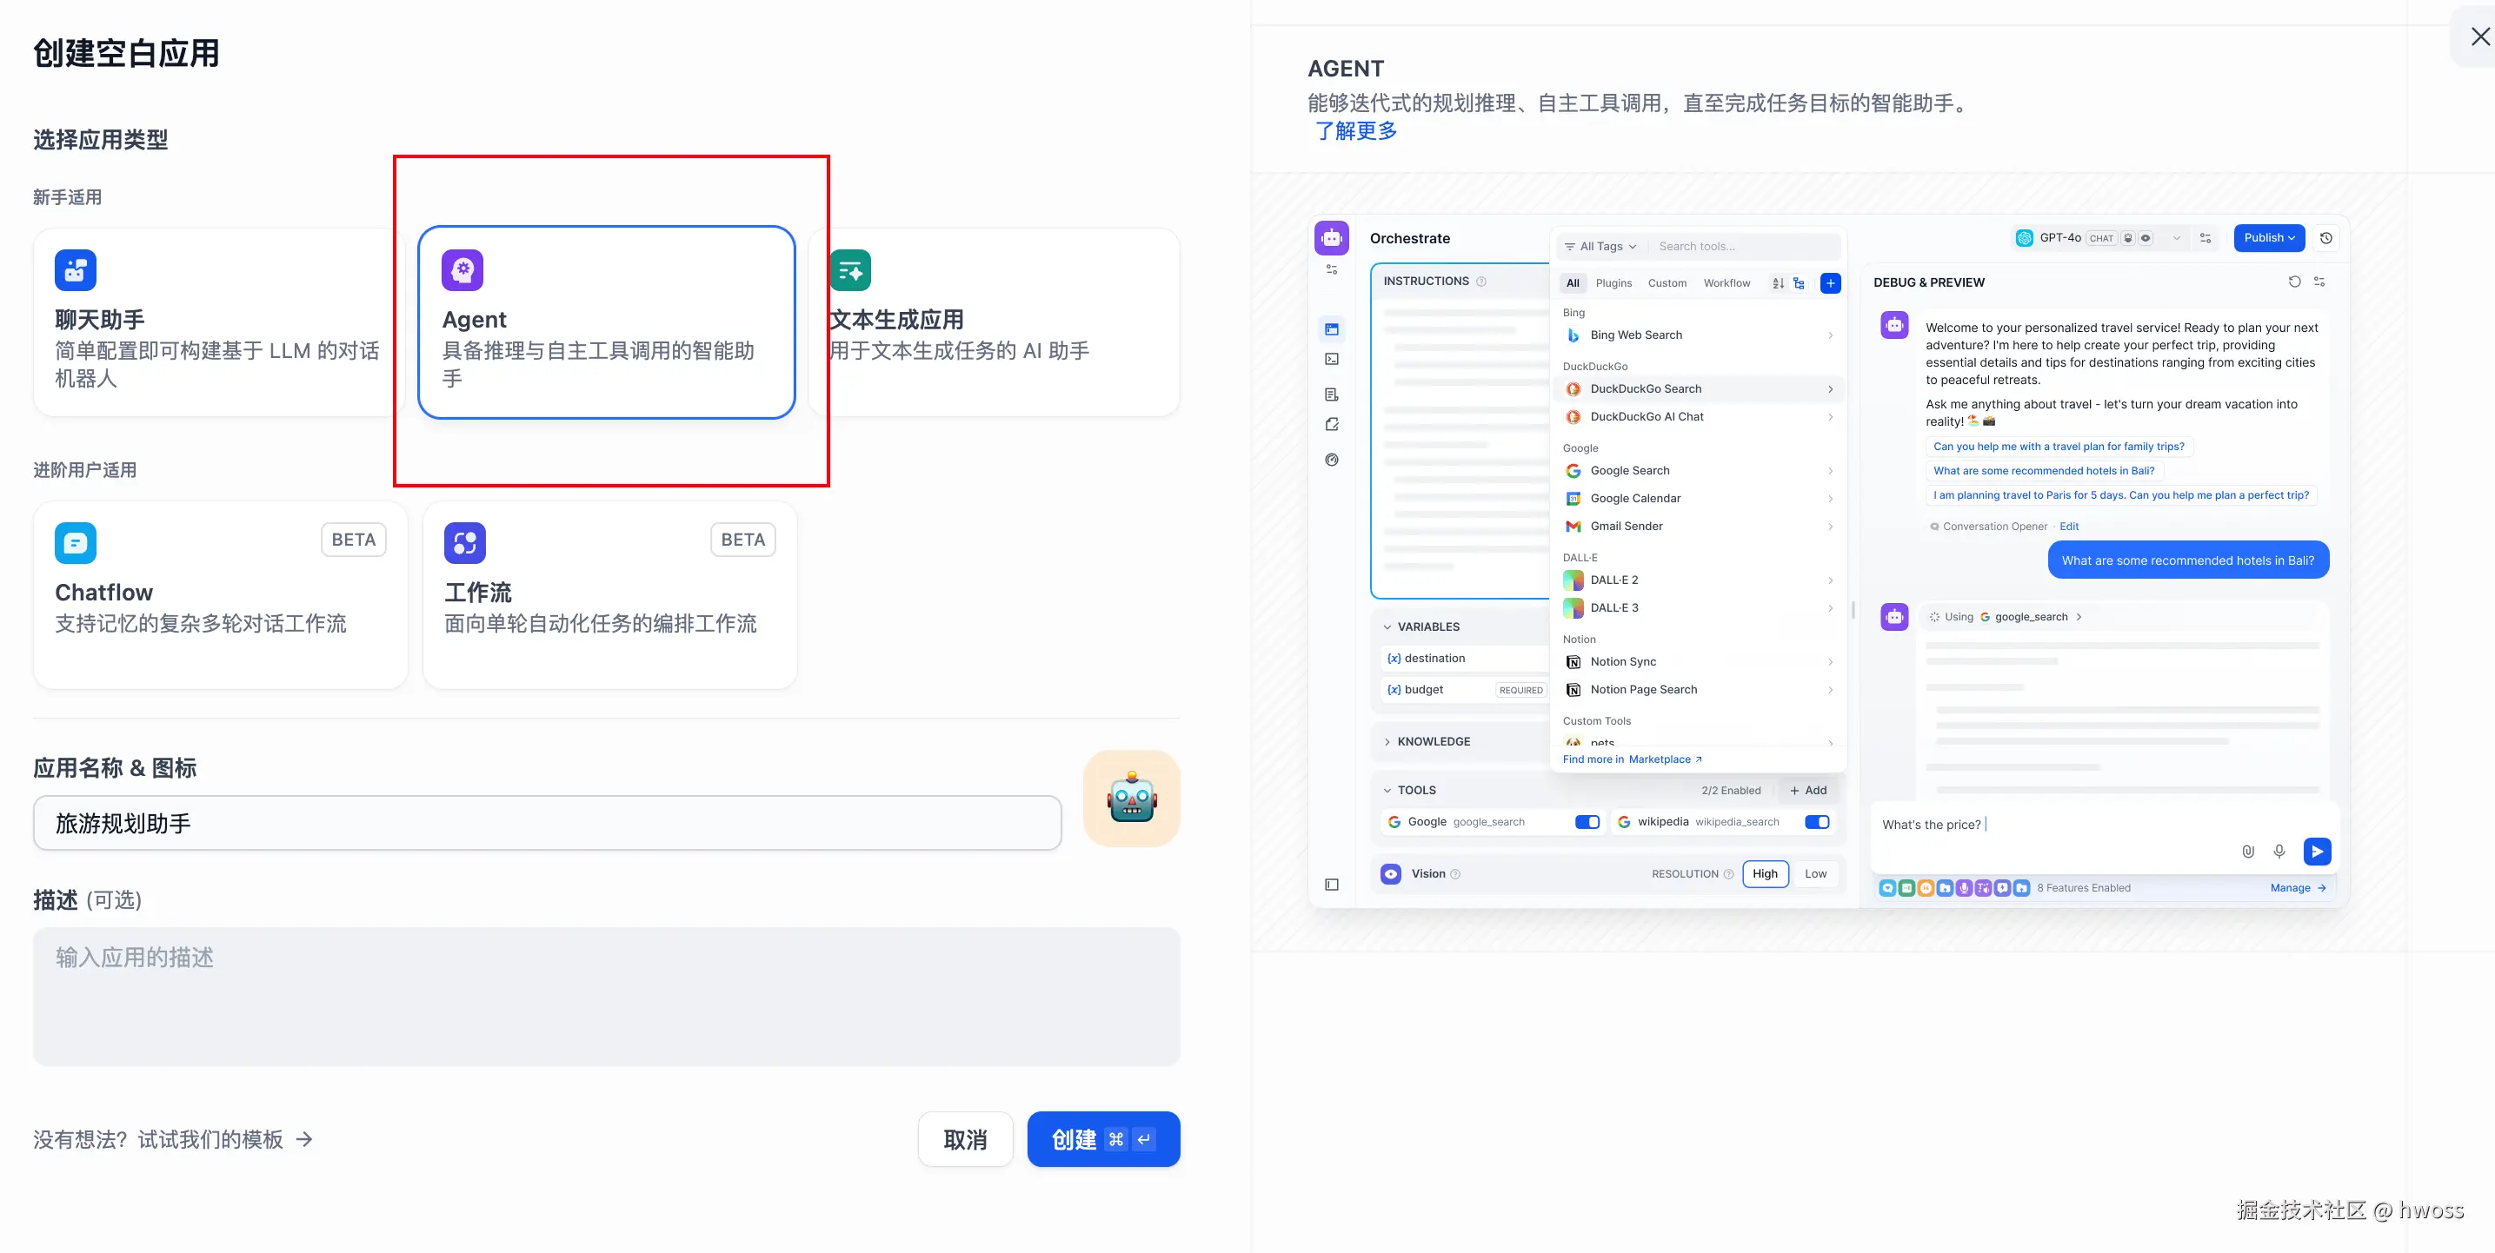Click the 工作流 workflow type icon

[465, 543]
